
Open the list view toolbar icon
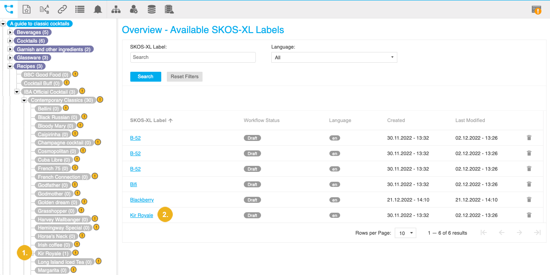(80, 9)
